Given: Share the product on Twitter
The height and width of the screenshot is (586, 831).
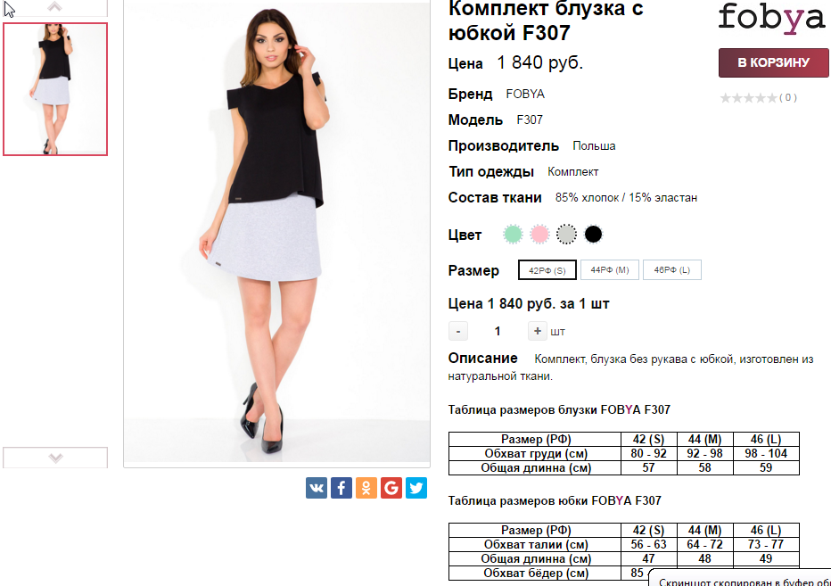Looking at the screenshot, I should [x=416, y=488].
